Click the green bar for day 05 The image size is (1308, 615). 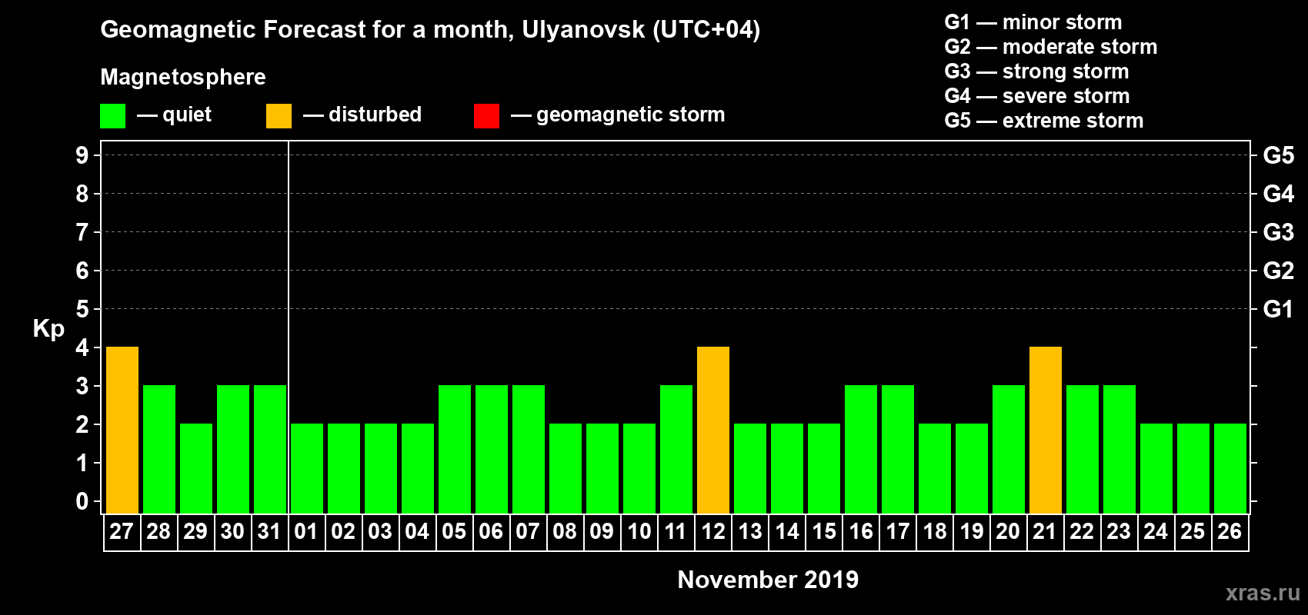click(455, 449)
